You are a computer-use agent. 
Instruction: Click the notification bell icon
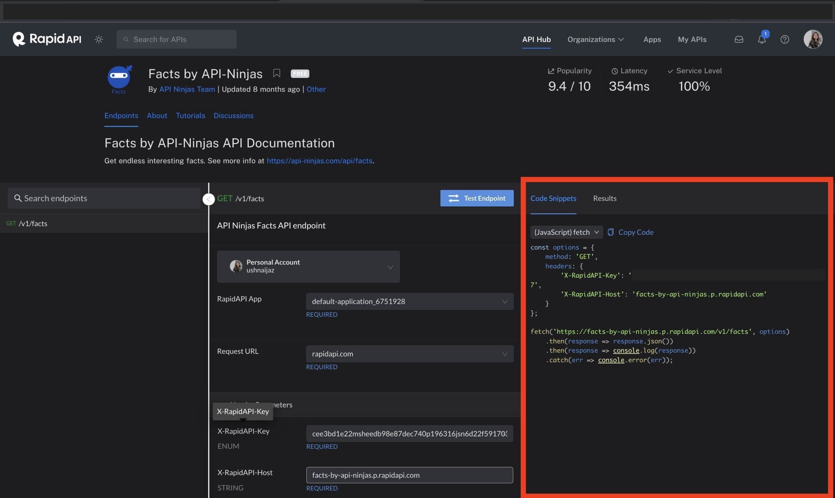761,38
